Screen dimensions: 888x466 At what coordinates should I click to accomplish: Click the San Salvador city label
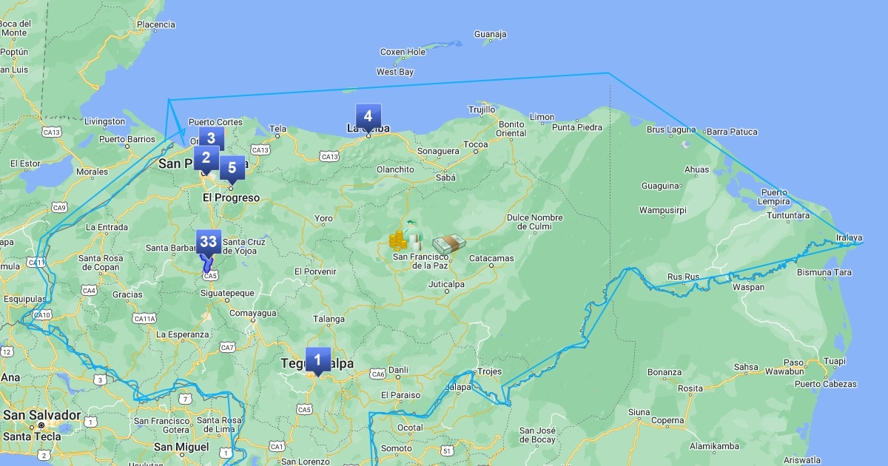click(x=41, y=415)
